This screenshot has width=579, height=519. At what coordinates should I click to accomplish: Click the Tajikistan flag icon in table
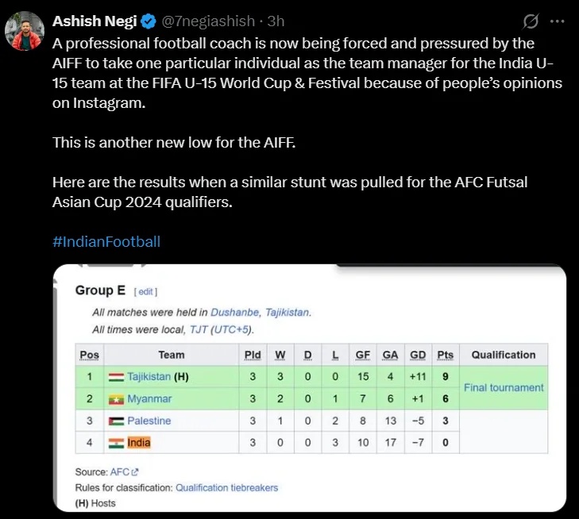(x=116, y=377)
